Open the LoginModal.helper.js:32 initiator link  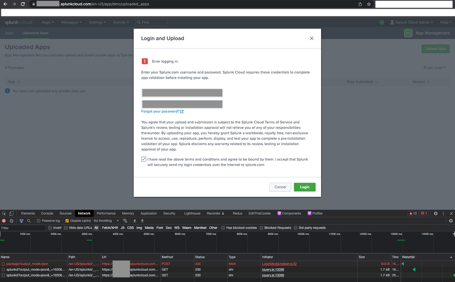(279, 264)
